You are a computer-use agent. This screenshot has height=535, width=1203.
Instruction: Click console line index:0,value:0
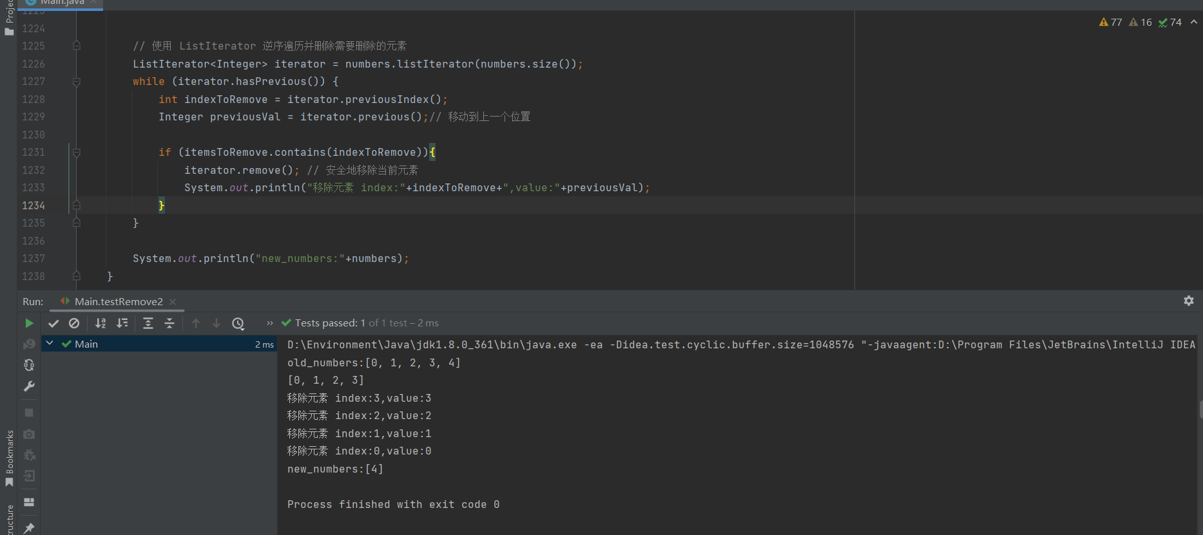(x=359, y=451)
